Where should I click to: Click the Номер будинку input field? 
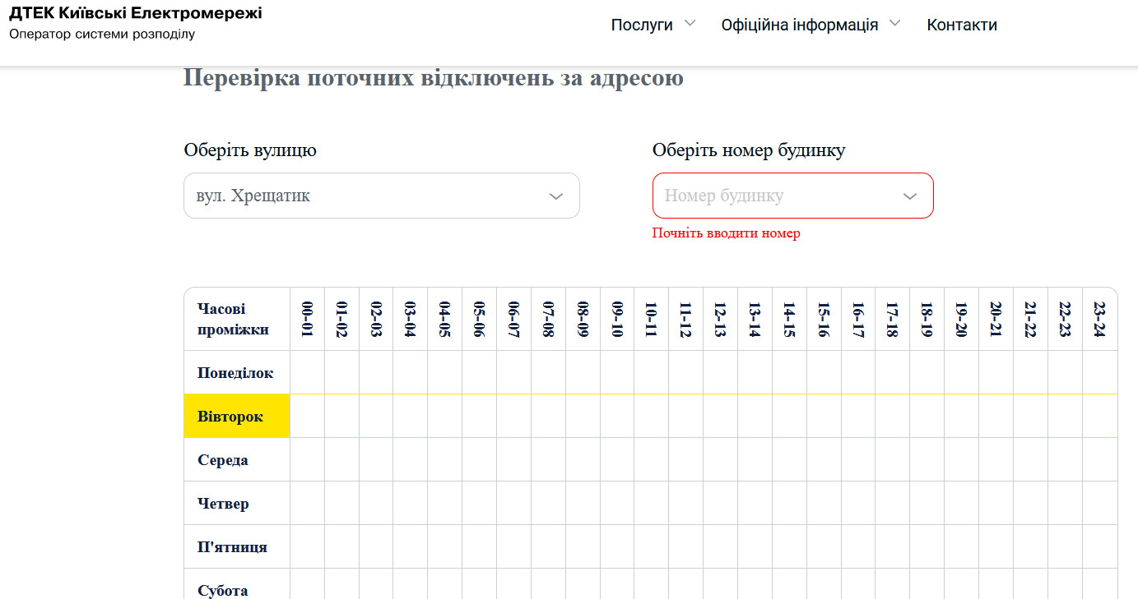pyautogui.click(x=773, y=196)
